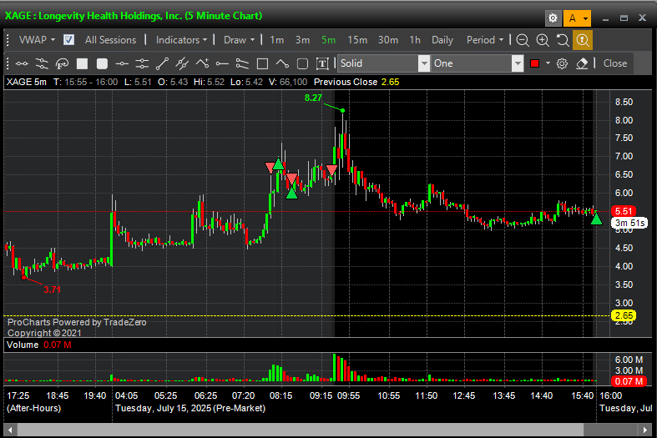
Task: Select the crossed parallel lines tool
Action: pyautogui.click(x=182, y=63)
